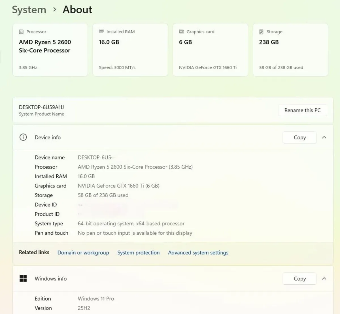Click 'NVIDIA GeForce GTX 1660 Ti' in Graphics card
The image size is (340, 314).
point(208,67)
